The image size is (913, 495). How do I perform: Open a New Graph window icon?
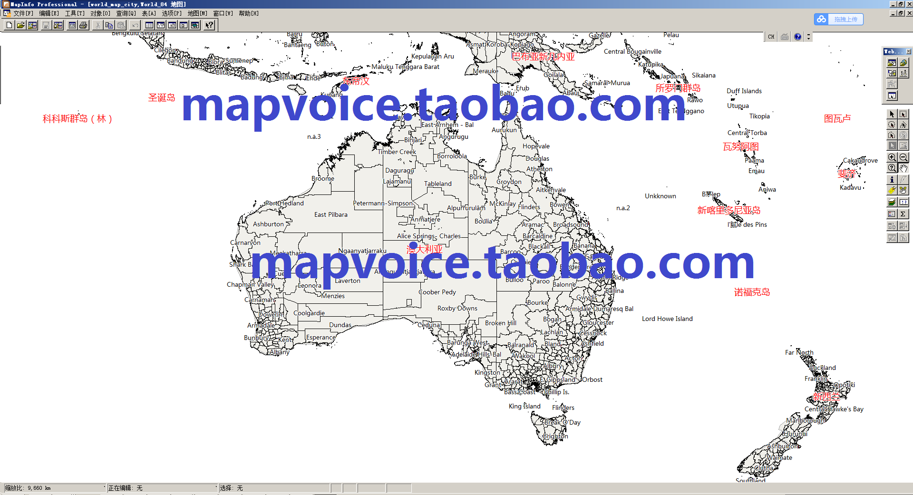pyautogui.click(x=172, y=25)
